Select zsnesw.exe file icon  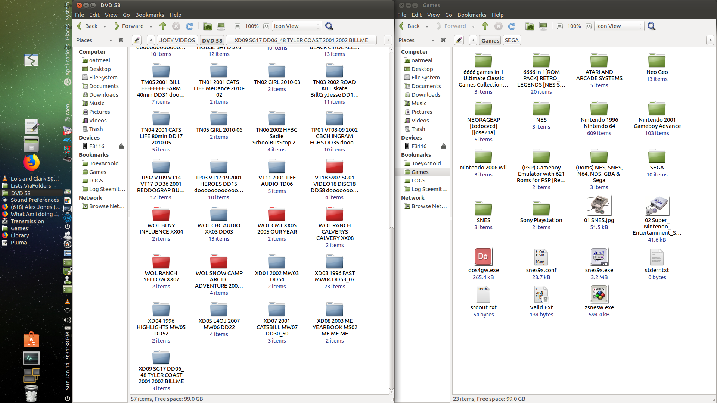click(599, 294)
